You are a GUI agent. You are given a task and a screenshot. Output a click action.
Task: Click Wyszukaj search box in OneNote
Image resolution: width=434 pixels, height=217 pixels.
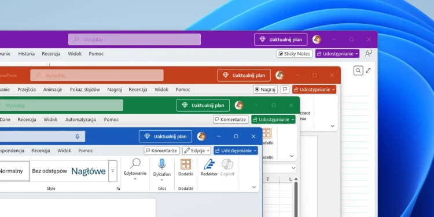tap(134, 39)
